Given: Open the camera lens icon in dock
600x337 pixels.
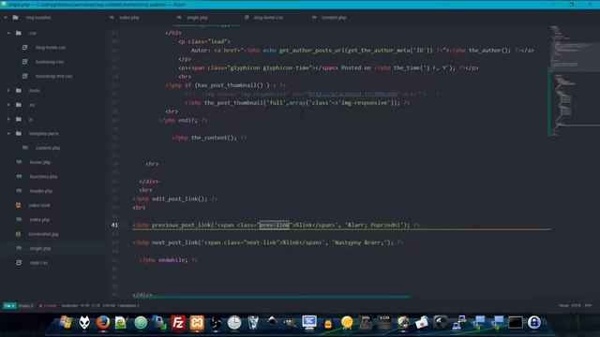Looking at the screenshot, I should (x=440, y=322).
